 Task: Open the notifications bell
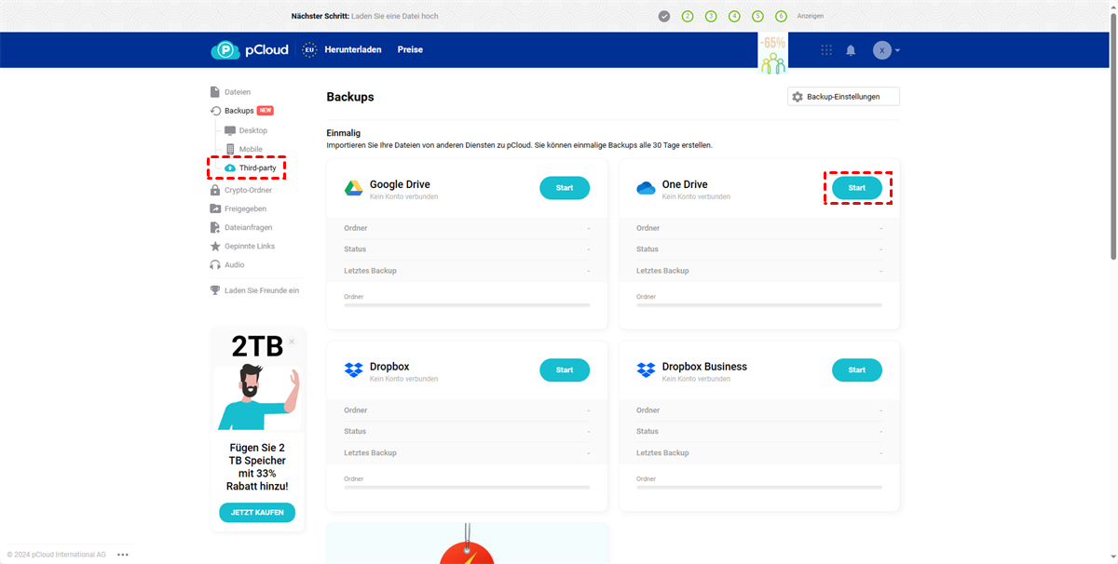(851, 50)
